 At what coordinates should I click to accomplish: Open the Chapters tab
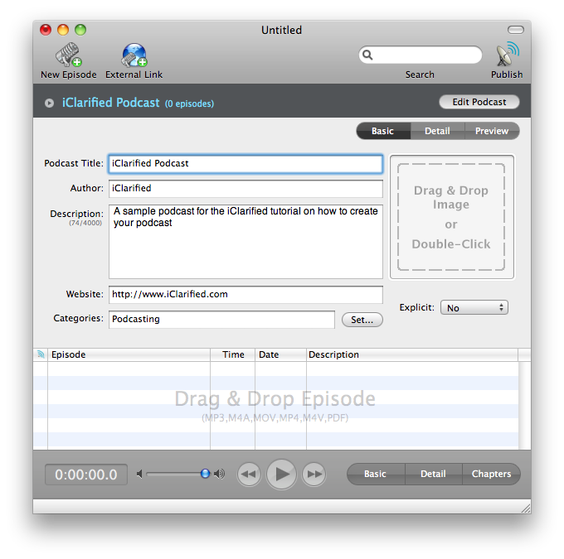click(x=491, y=474)
